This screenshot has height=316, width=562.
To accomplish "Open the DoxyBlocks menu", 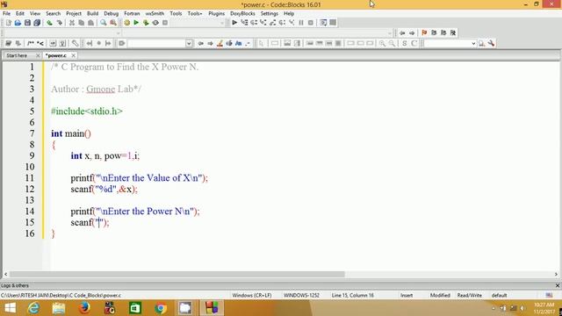I will [x=242, y=13].
